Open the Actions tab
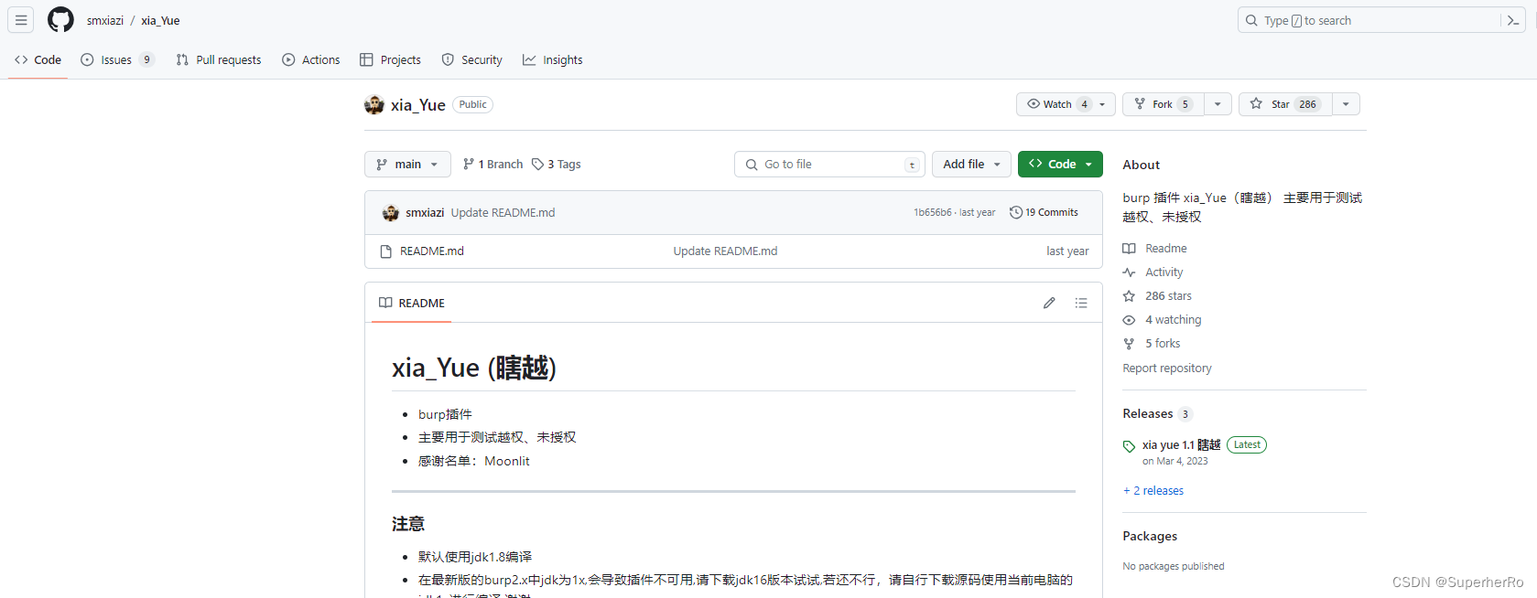 tap(311, 59)
